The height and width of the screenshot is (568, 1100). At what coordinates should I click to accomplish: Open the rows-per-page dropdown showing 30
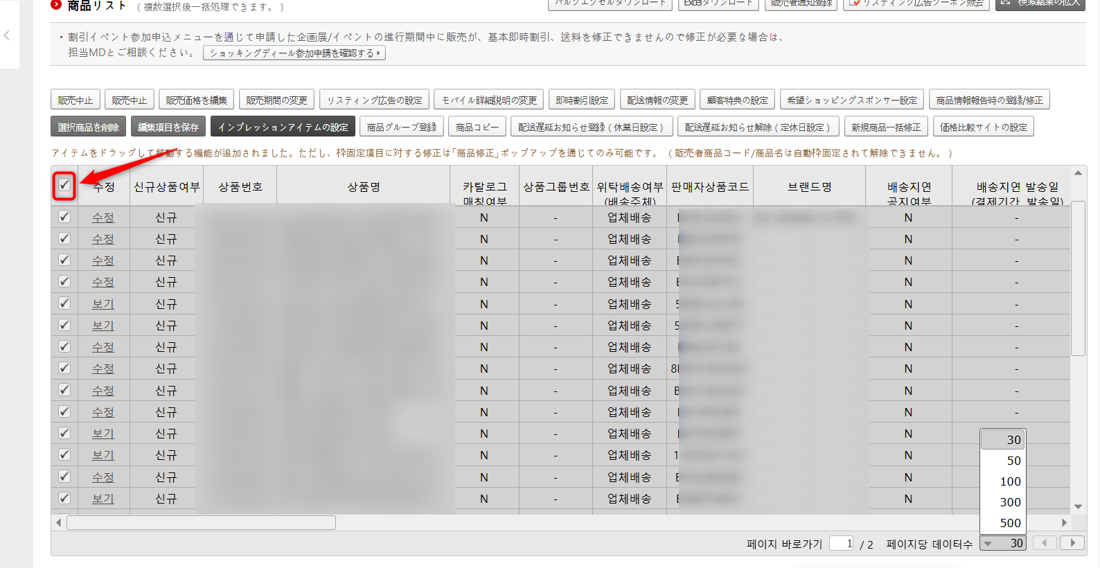[x=1002, y=544]
